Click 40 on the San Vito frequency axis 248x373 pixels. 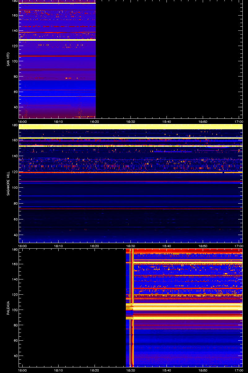15,107
